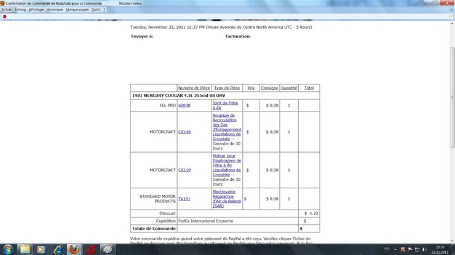The height and width of the screenshot is (255, 455).
Task: Click the vertical scrollbar thumb
Action: pos(452,98)
